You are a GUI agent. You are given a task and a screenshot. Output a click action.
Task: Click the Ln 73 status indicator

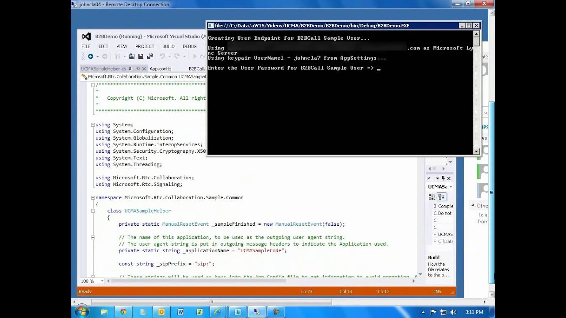click(x=307, y=291)
